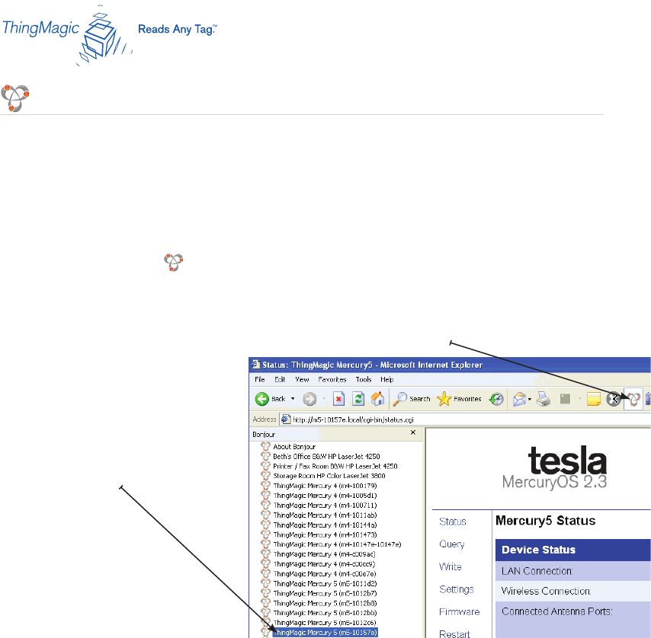Screen dimensions: 651x638
Task: Select ThingMagic Mercury 4 (m4-101473)
Action: (325, 534)
